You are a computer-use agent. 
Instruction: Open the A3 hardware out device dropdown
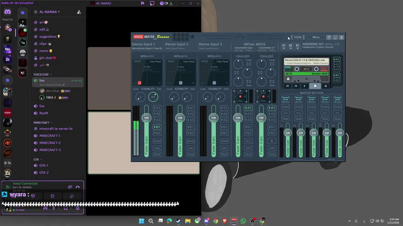pos(297,46)
